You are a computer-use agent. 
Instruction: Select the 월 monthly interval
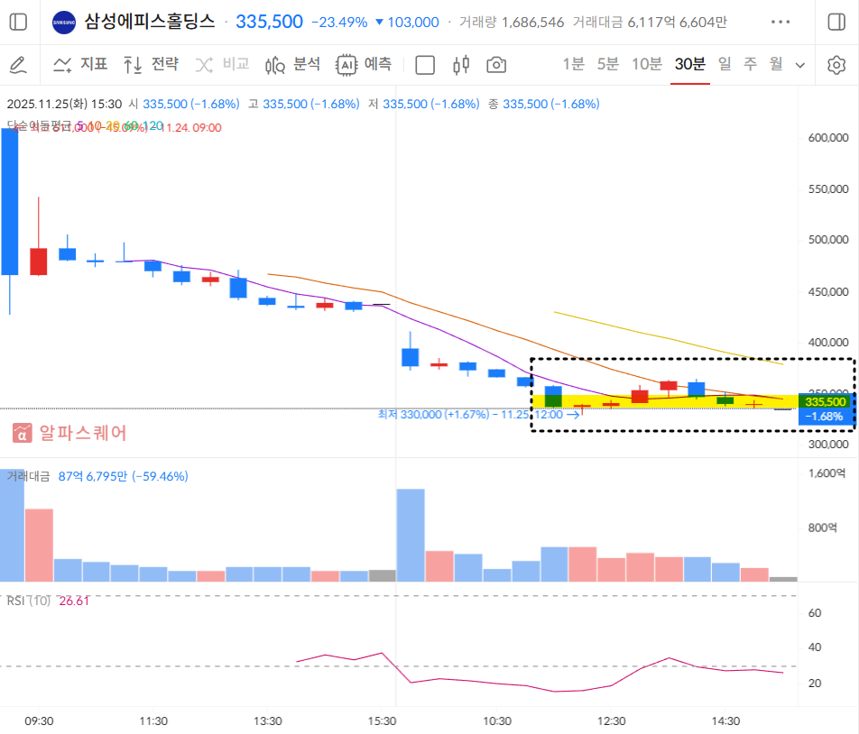coord(775,64)
